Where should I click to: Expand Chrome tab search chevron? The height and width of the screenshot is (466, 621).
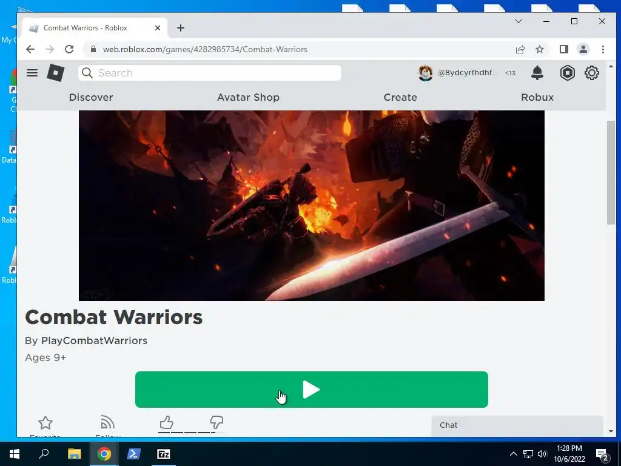coord(518,21)
